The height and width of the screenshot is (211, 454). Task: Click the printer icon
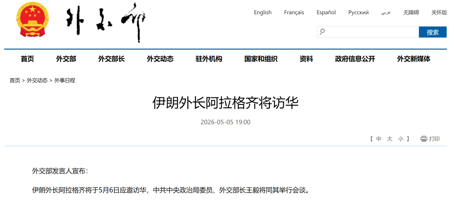click(x=424, y=139)
